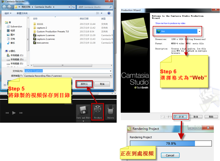Open the 組織 menu
The image size is (220, 161).
click(x=8, y=13)
